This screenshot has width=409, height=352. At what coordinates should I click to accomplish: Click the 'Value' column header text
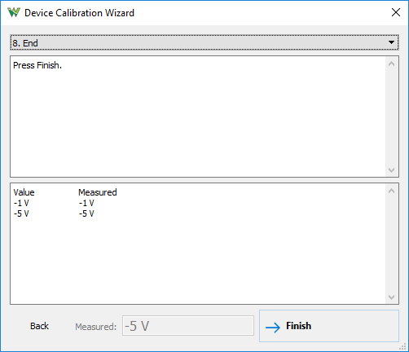coord(24,192)
